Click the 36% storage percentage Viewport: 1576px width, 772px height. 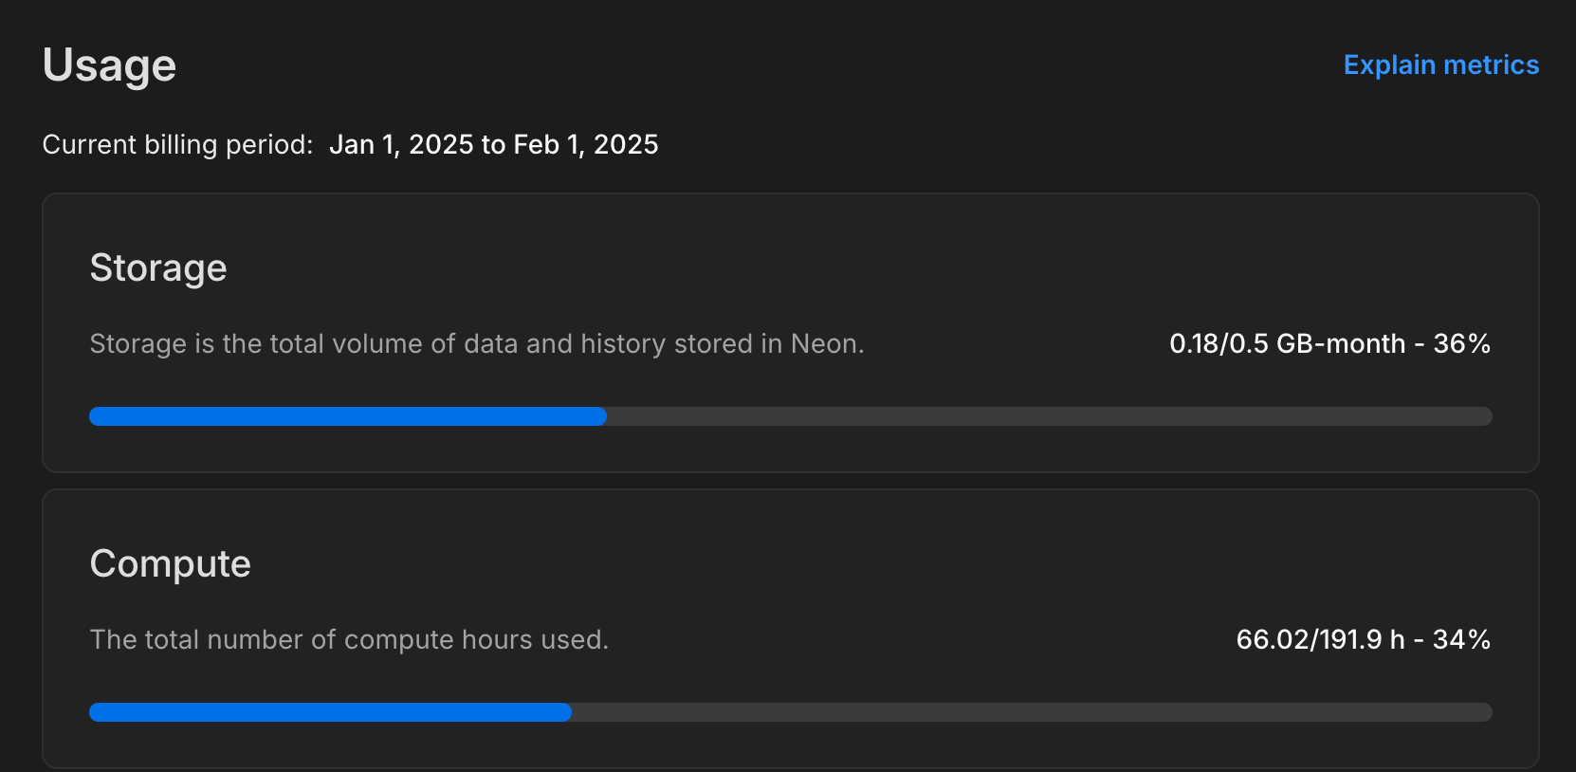(1461, 343)
